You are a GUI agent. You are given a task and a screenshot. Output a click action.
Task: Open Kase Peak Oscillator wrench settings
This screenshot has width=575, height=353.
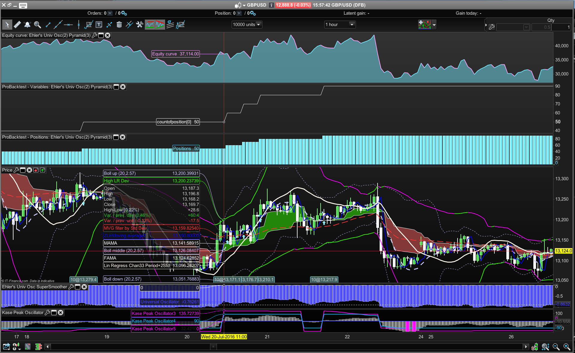click(x=47, y=313)
